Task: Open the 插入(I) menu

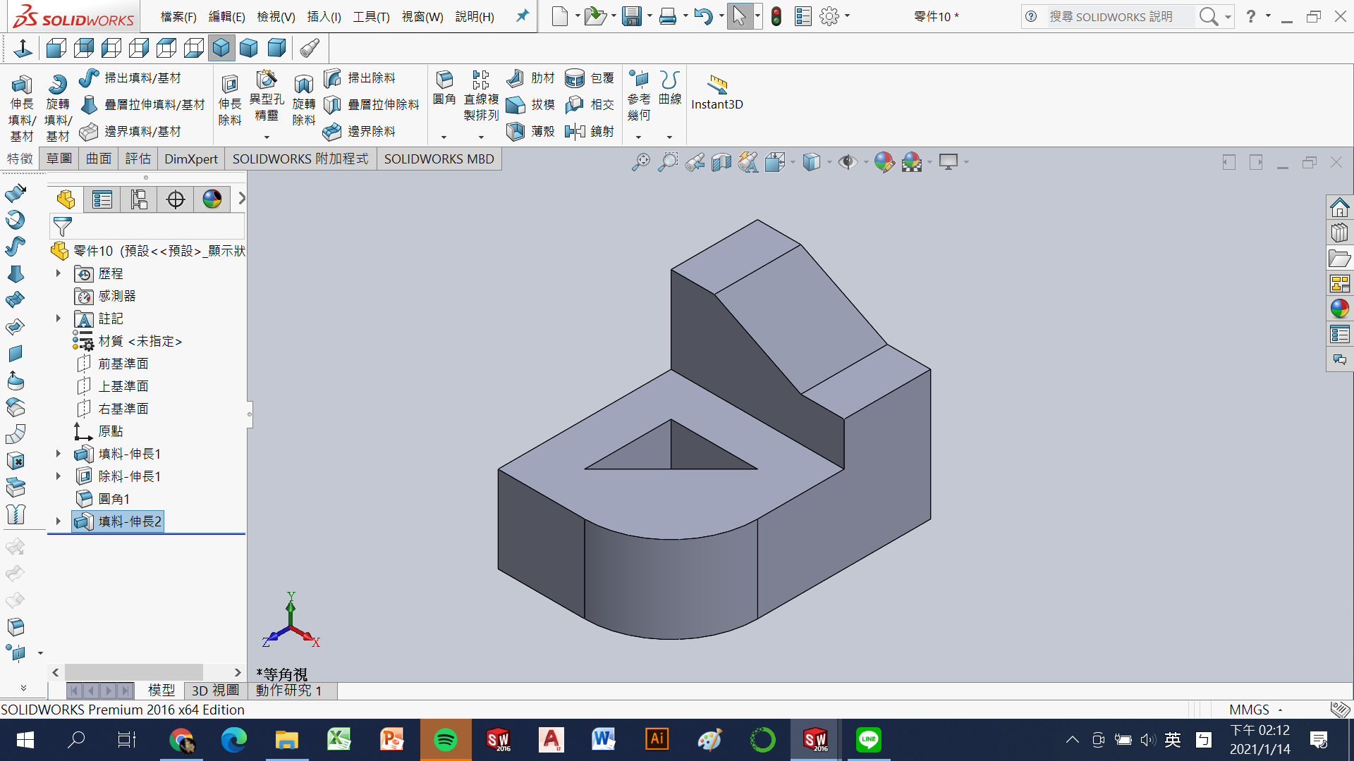Action: (x=324, y=16)
